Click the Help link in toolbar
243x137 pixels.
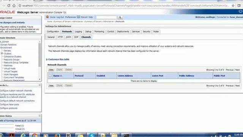coord(91,17)
